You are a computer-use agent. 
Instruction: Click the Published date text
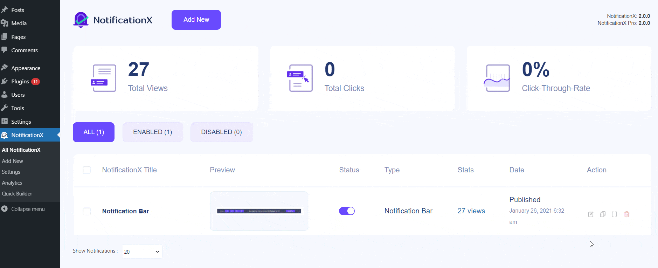[x=525, y=200]
